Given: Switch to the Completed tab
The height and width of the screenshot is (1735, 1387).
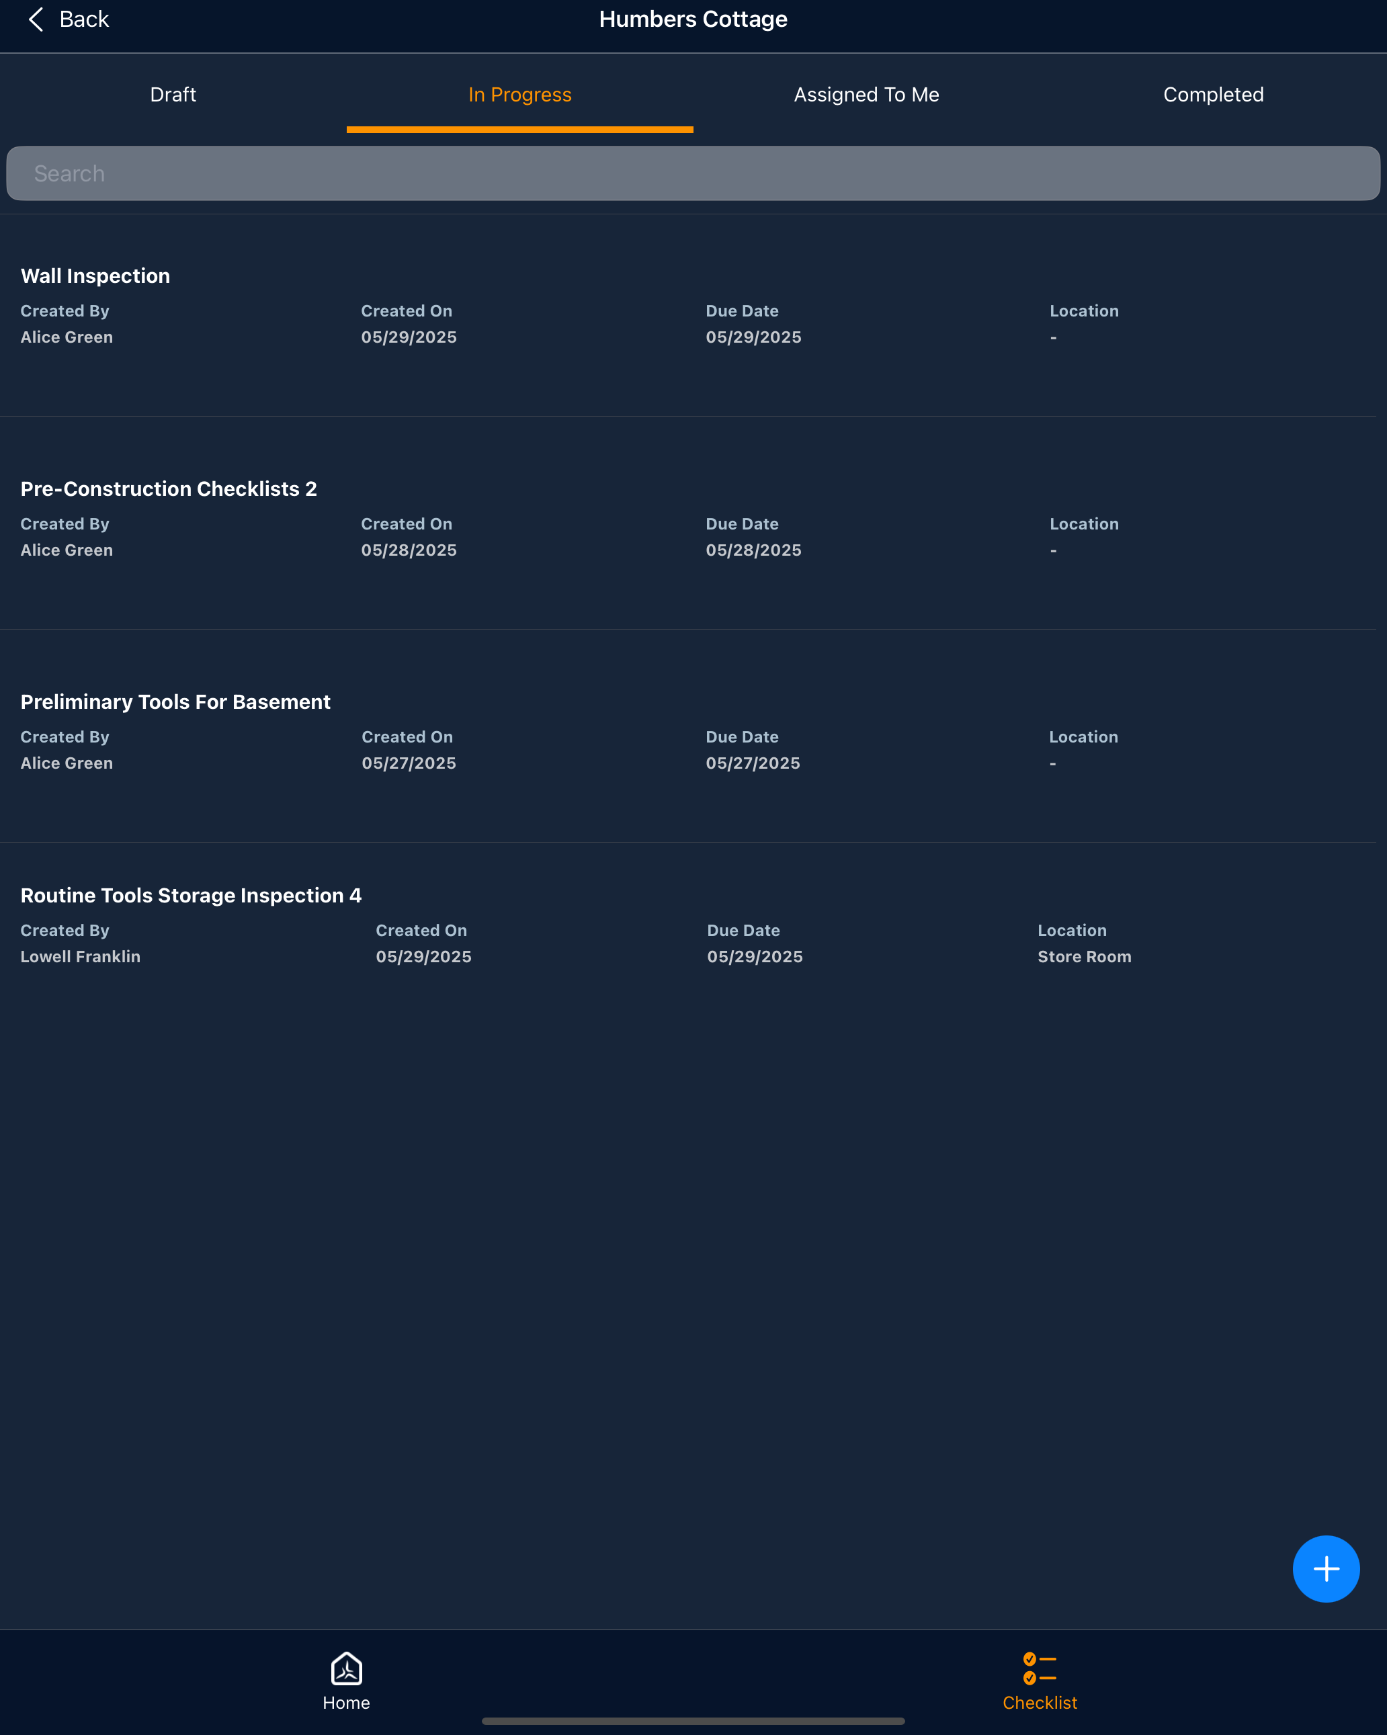Looking at the screenshot, I should click(x=1213, y=95).
